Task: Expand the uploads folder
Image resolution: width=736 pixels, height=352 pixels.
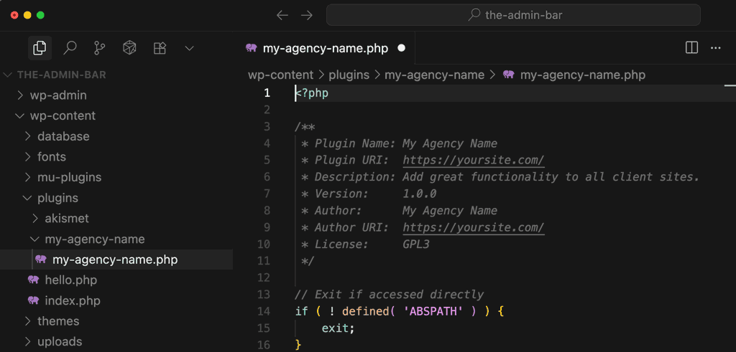Action: click(x=27, y=342)
